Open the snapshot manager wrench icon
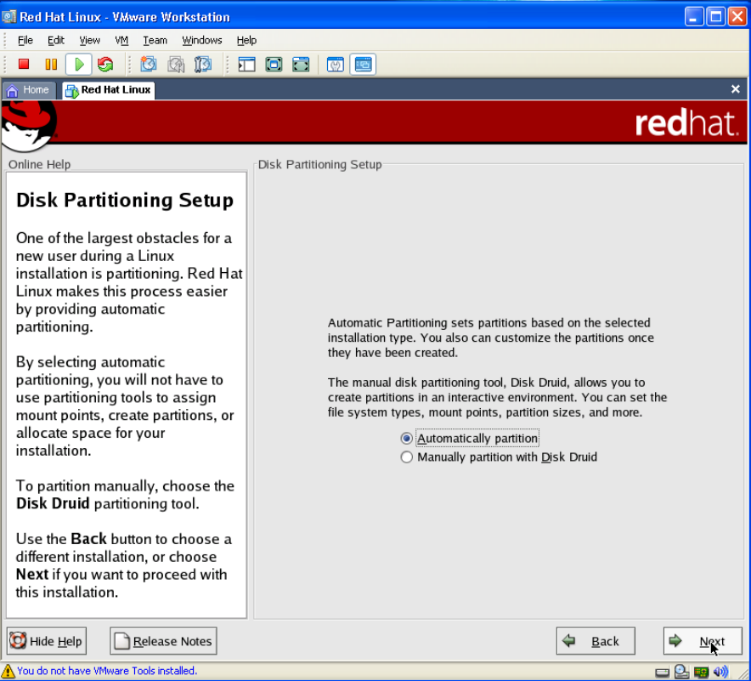The width and height of the screenshot is (751, 681). pos(203,64)
